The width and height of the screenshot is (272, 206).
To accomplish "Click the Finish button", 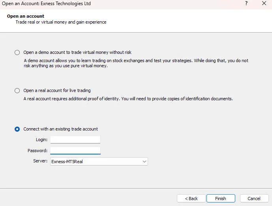I will coord(221,199).
